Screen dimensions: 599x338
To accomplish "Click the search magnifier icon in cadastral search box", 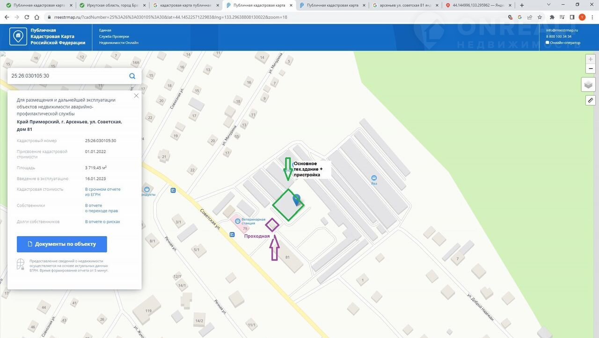I will pyautogui.click(x=132, y=76).
